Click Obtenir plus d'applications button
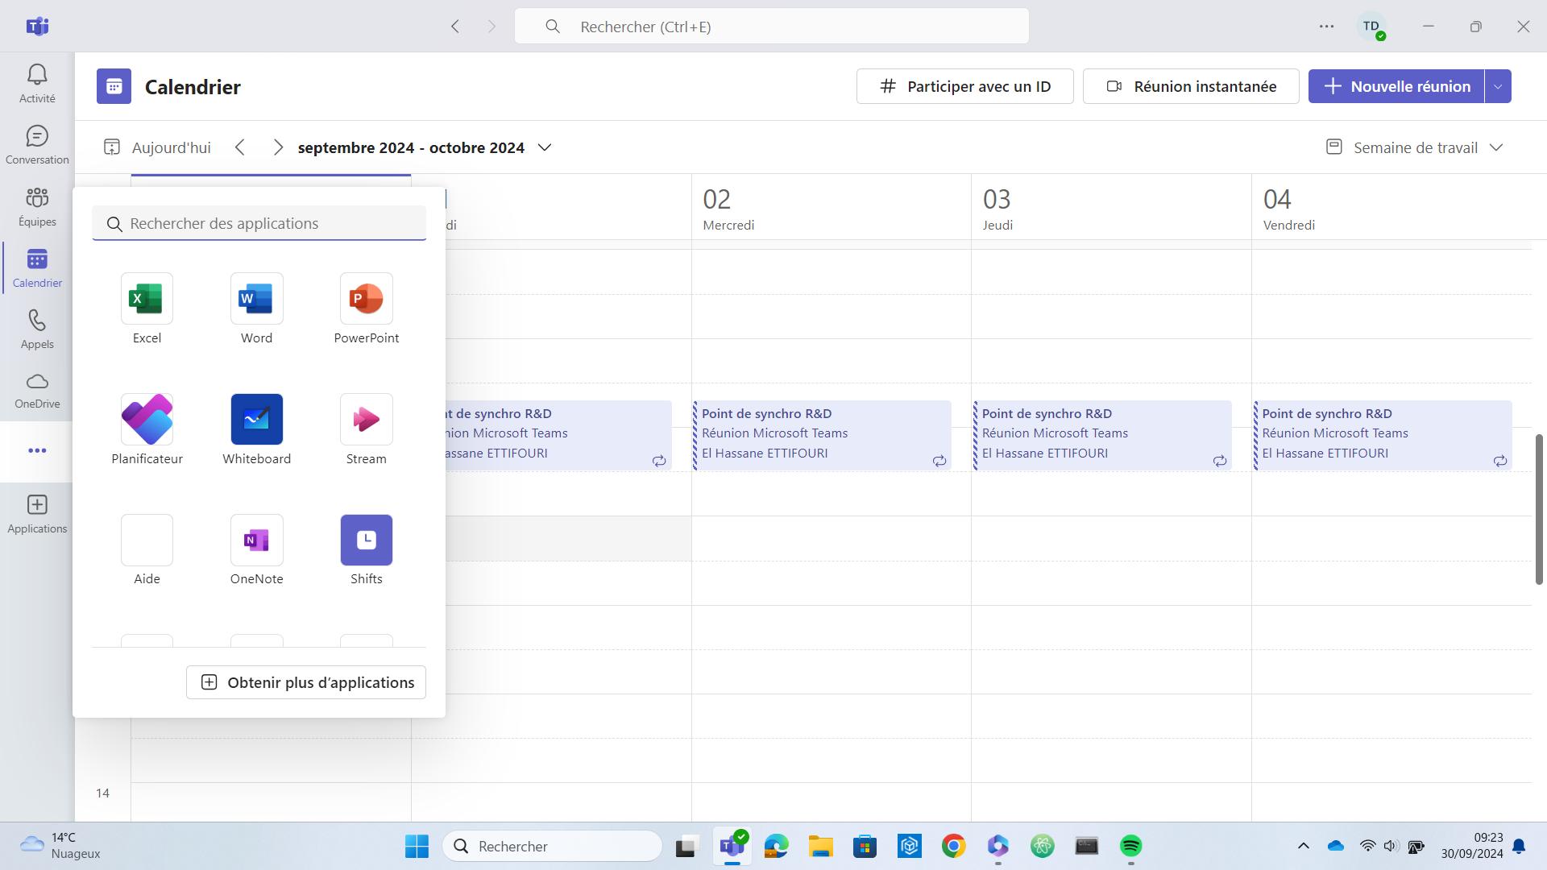The height and width of the screenshot is (870, 1547). point(306,681)
